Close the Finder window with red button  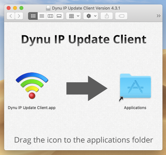coord(9,8)
